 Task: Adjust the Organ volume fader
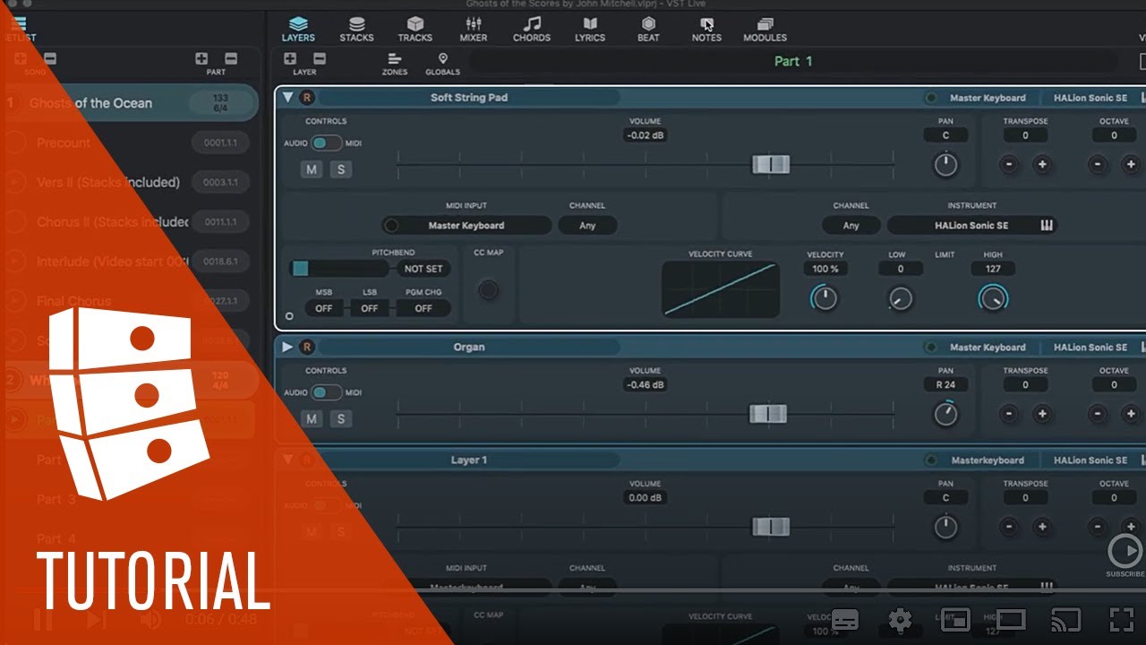tap(767, 413)
